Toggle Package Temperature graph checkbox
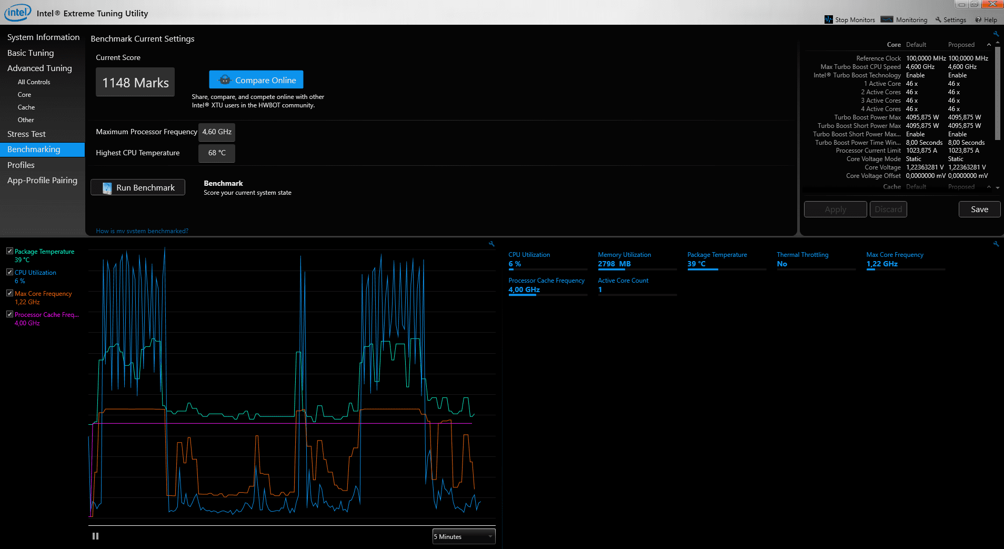The width and height of the screenshot is (1004, 549). pyautogui.click(x=9, y=251)
